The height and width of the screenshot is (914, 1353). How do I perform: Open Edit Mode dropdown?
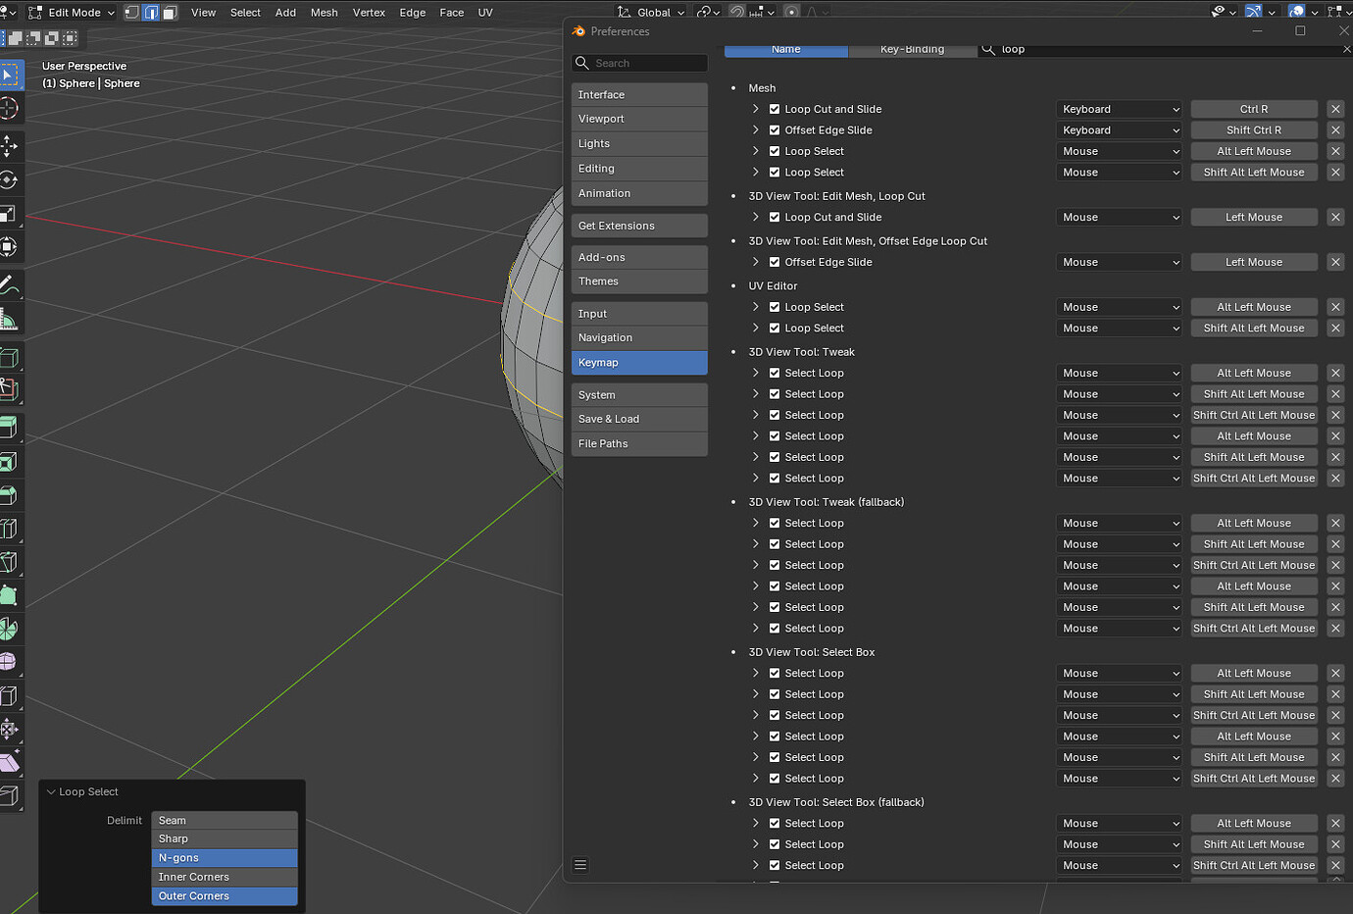coord(72,13)
